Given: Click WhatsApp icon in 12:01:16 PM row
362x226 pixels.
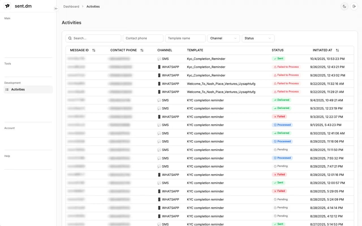Looking at the screenshot, I should point(159,175).
